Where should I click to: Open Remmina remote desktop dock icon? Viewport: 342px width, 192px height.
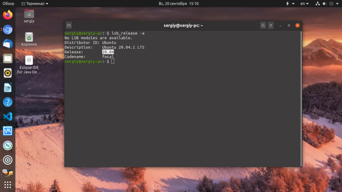pos(8,146)
